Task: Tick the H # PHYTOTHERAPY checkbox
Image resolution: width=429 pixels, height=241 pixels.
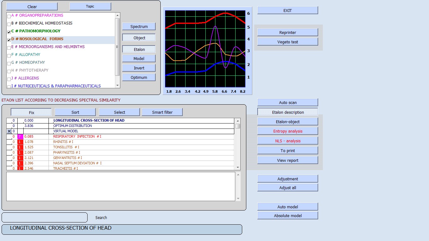Action: [9, 71]
